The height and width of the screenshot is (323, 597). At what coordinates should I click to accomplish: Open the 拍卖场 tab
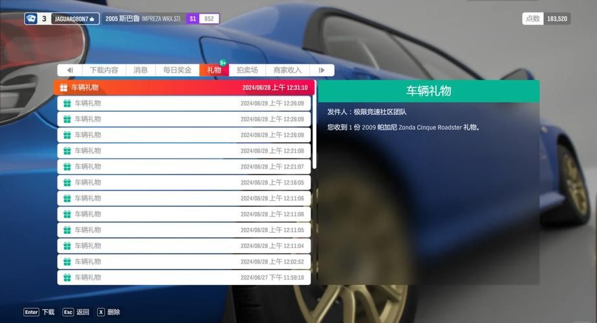[247, 70]
